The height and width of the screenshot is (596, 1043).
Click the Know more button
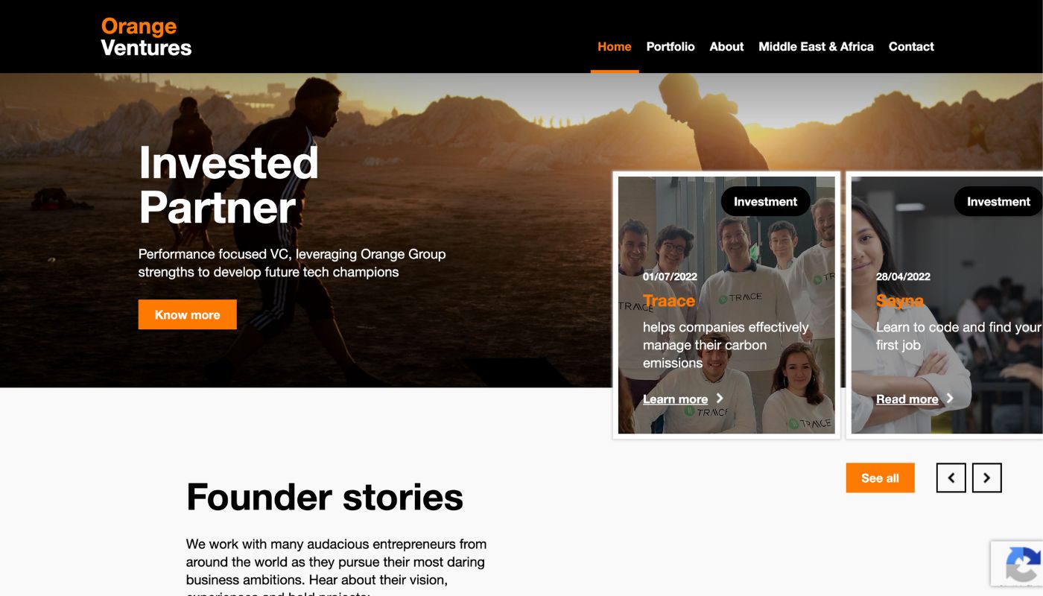pos(187,314)
